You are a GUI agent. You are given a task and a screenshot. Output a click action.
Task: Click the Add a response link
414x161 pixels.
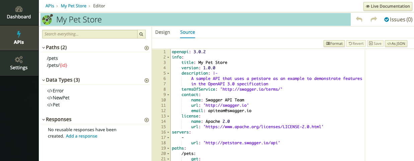click(82, 136)
